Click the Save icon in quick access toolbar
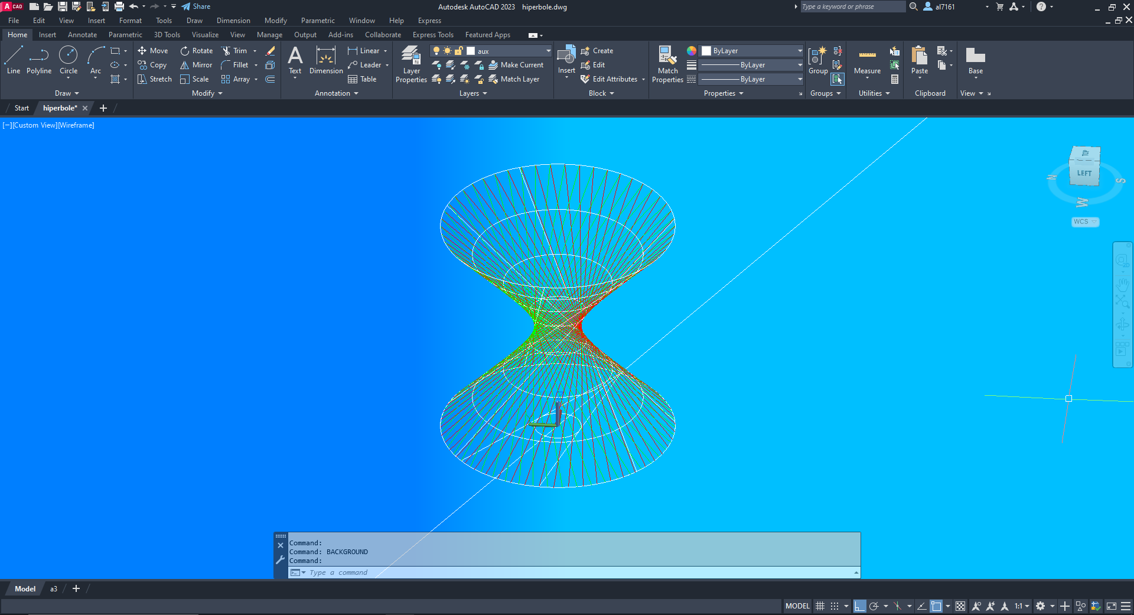The image size is (1134, 615). [x=62, y=6]
